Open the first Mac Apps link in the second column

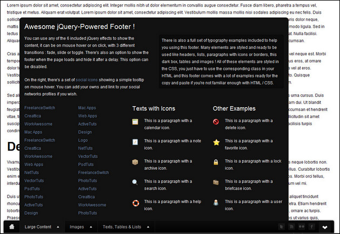click(87, 108)
